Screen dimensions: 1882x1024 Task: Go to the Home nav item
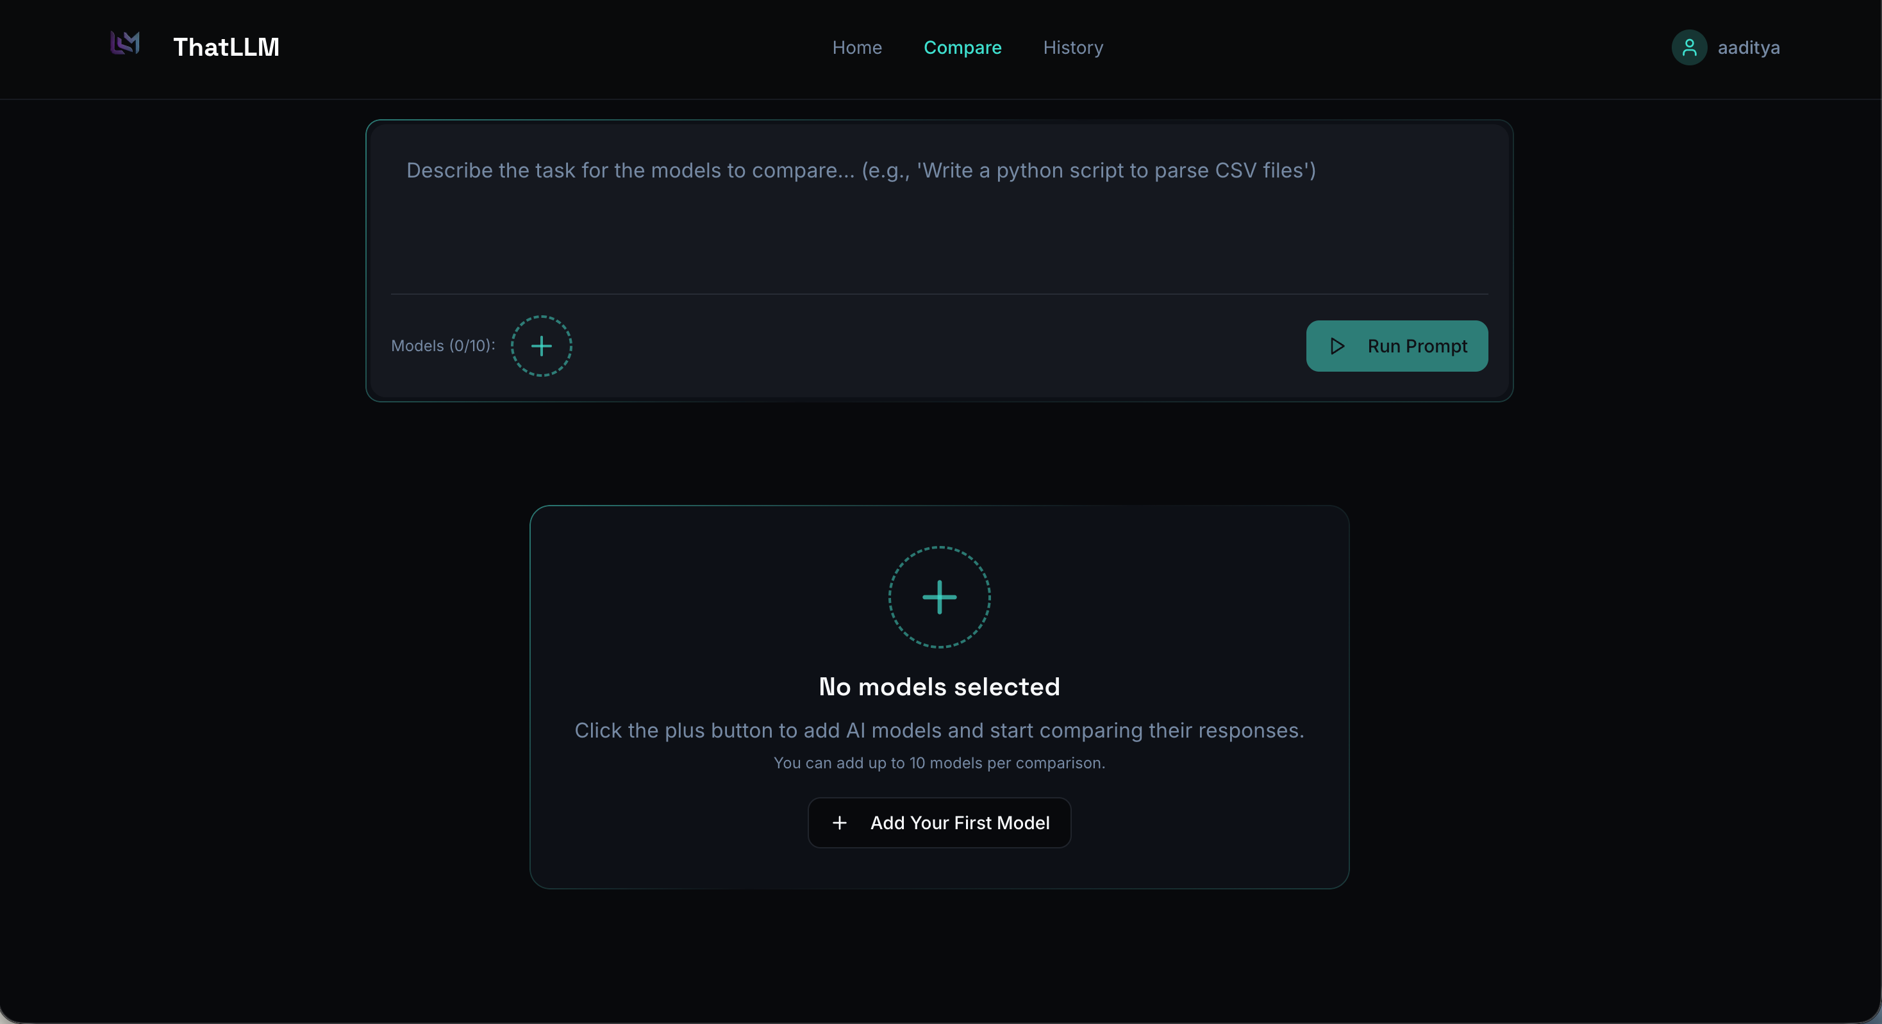pos(856,47)
